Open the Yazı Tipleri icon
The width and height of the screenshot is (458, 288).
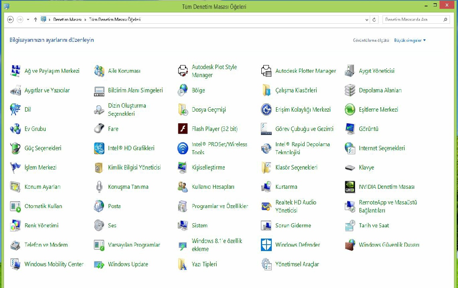(x=183, y=264)
